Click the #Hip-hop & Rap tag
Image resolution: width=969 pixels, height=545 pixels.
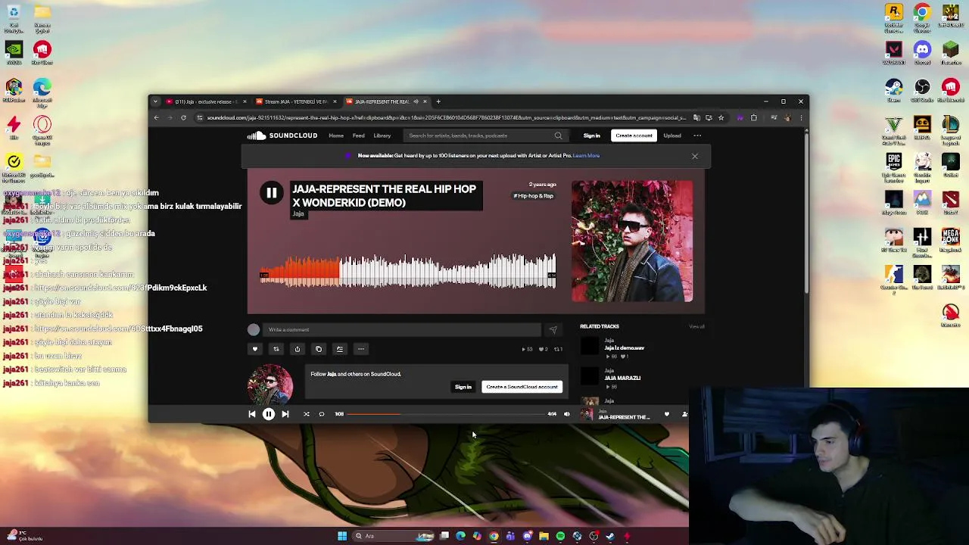(533, 196)
